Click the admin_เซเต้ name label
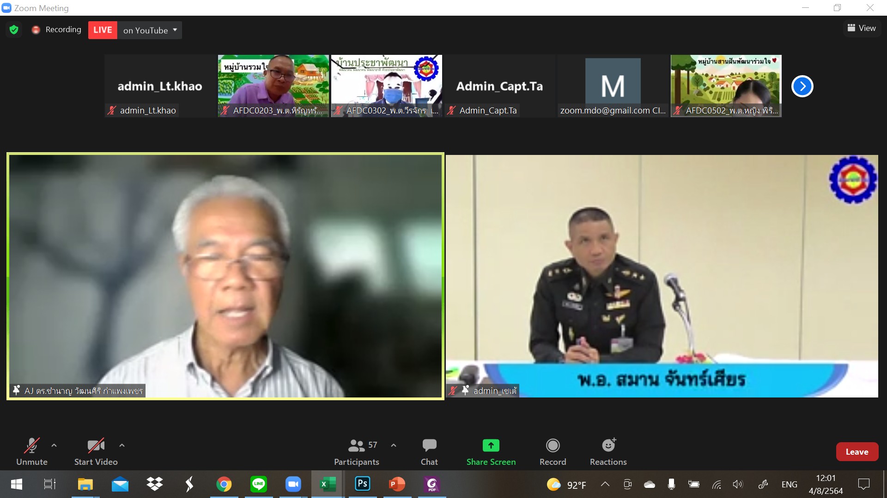The height and width of the screenshot is (498, 887). [495, 391]
